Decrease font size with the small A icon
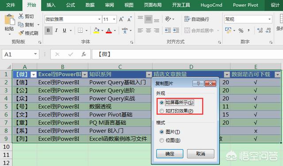 (x=130, y=19)
